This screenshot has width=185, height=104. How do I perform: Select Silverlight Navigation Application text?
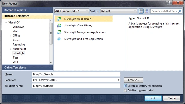(85, 32)
